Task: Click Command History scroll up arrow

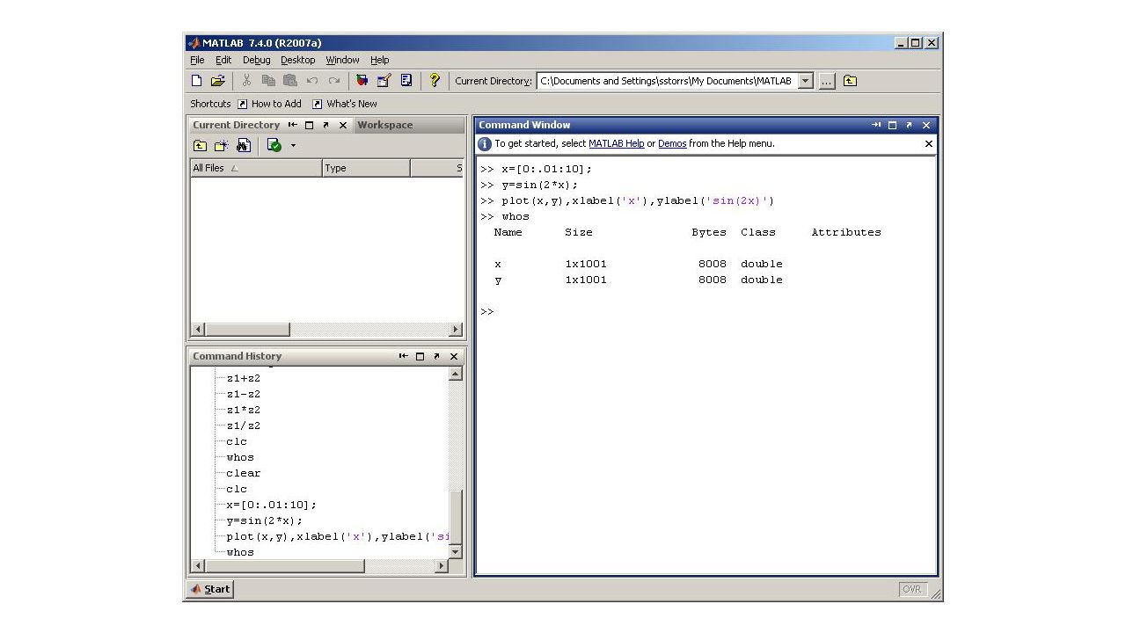Action: (455, 375)
